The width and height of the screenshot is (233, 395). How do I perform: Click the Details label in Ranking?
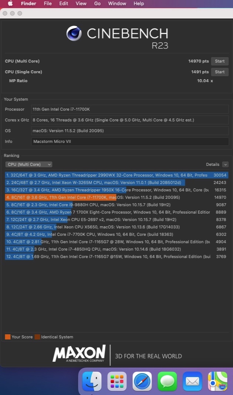pos(213,164)
